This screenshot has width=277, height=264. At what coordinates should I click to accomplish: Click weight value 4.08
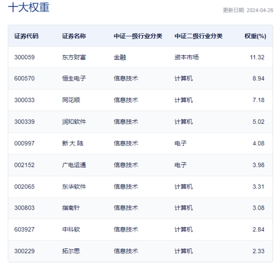click(x=258, y=143)
